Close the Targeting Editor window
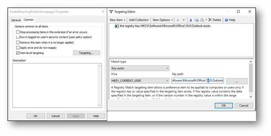The image size is (271, 136). [x=250, y=11]
